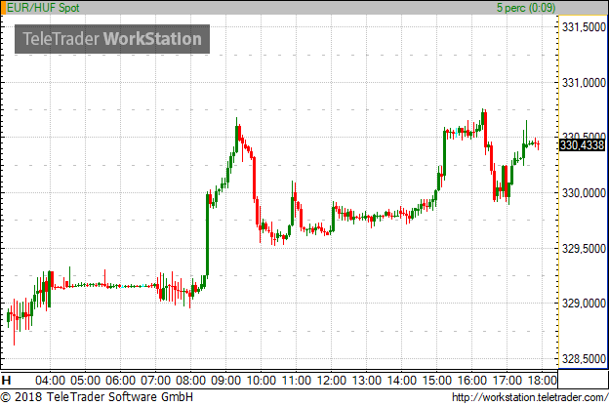
Task: Click the H label on time axis
Action: [x=6, y=380]
